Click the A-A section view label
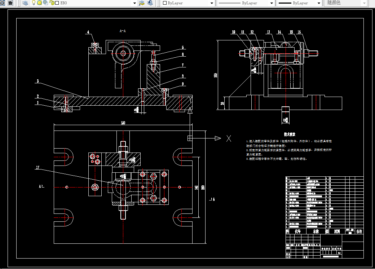The width and height of the screenshot is (375, 269). coord(123,31)
